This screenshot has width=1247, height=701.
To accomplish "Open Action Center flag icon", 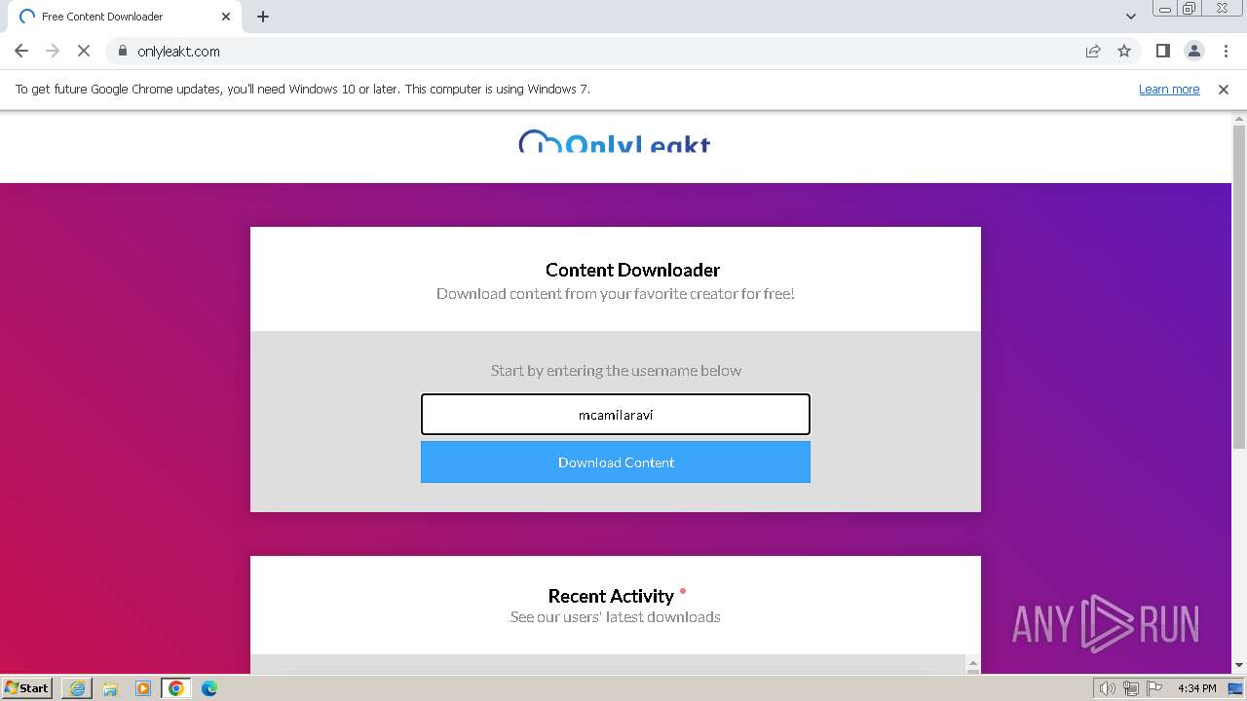I will pyautogui.click(x=1154, y=688).
